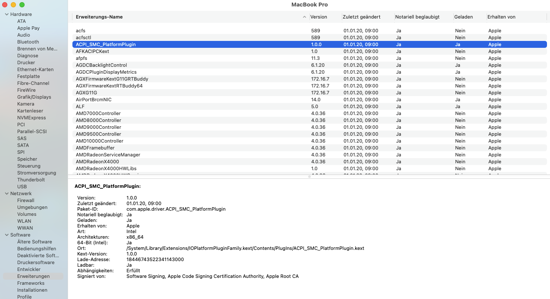This screenshot has height=299, width=550.
Task: Open the WLAN entry under Netzwerk
Action: point(24,221)
